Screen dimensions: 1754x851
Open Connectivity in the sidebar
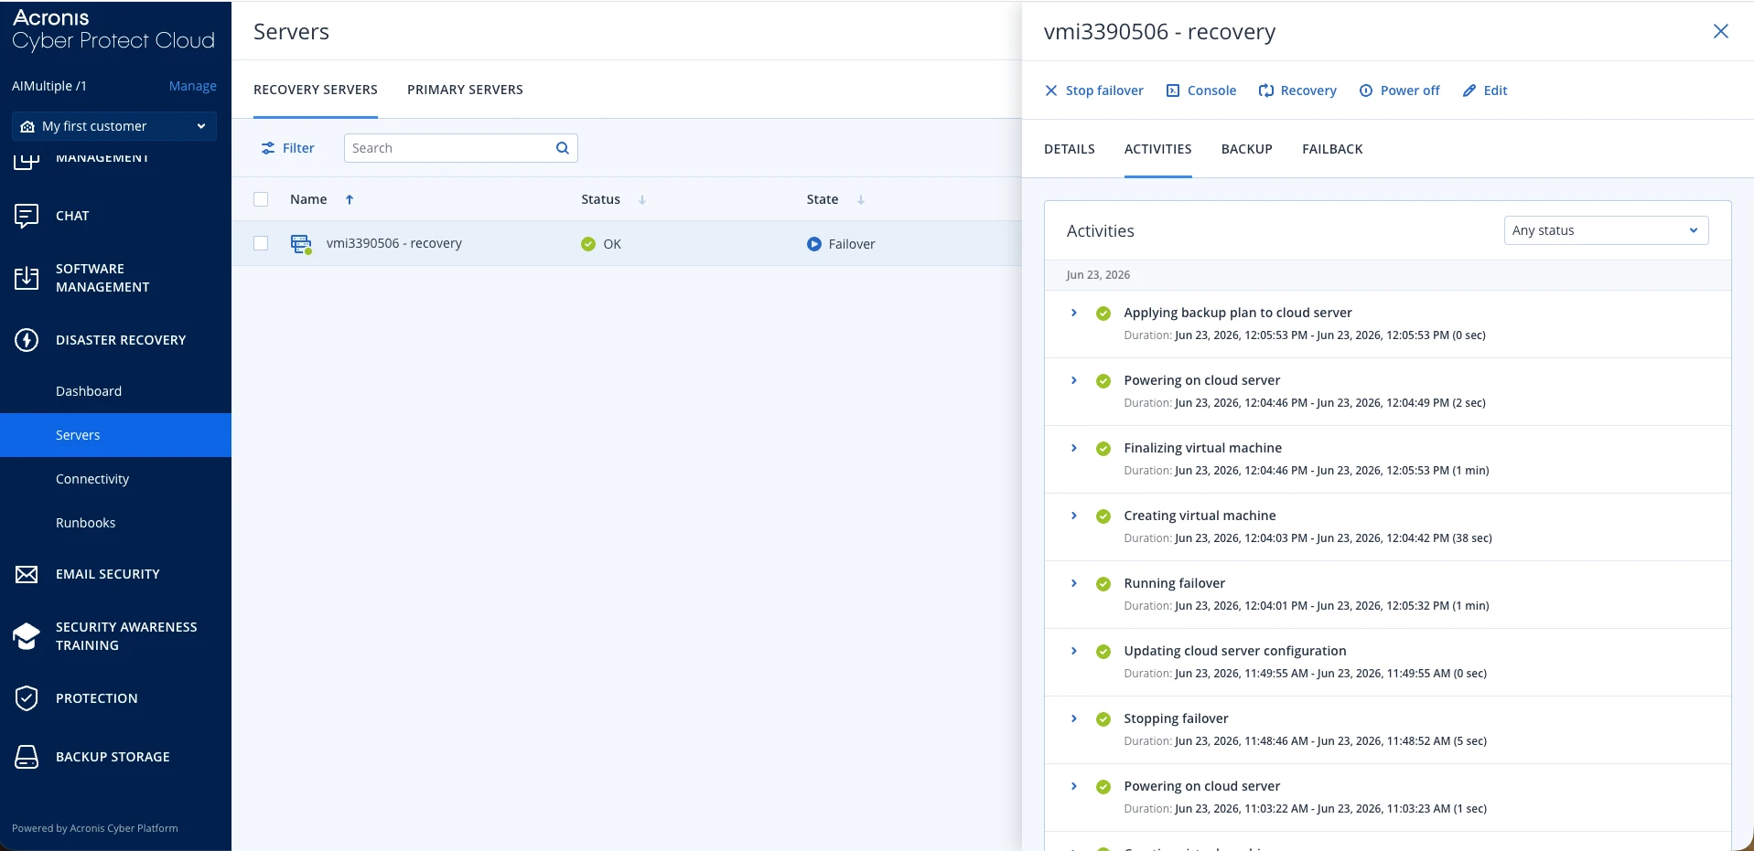[92, 479]
